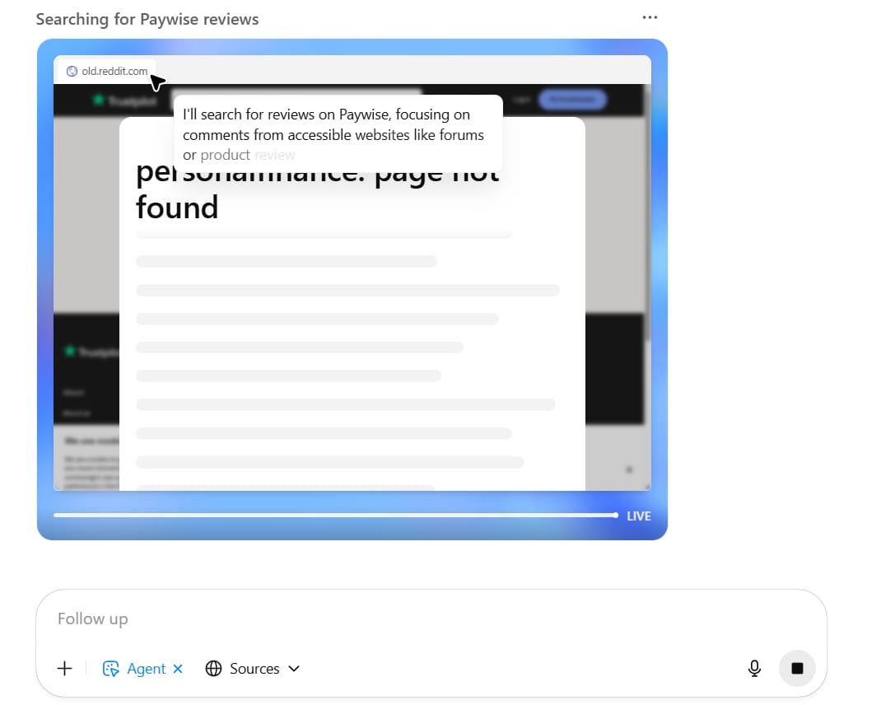Screen dimensions: 881x705
Task: Click the old.reddit.com browser tab
Action: pyautogui.click(x=107, y=71)
